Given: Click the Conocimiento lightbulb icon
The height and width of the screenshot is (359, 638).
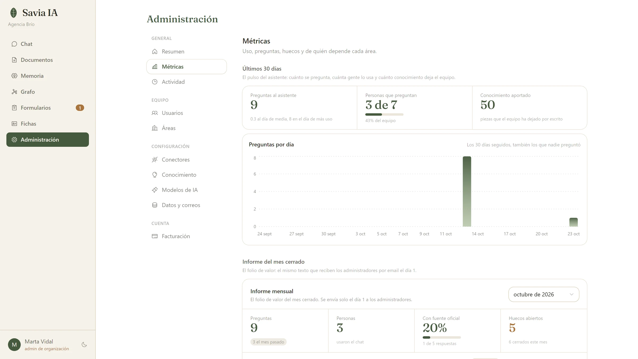Looking at the screenshot, I should [x=155, y=175].
